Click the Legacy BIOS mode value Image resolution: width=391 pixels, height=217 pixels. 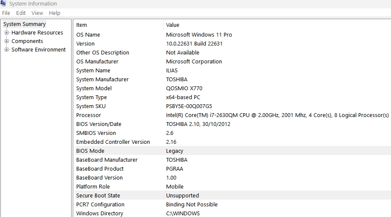(175, 151)
